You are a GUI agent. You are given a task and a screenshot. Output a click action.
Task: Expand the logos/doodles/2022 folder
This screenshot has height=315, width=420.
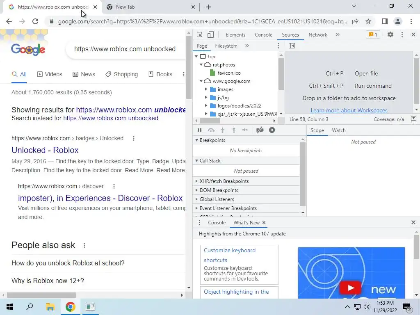pos(206,106)
